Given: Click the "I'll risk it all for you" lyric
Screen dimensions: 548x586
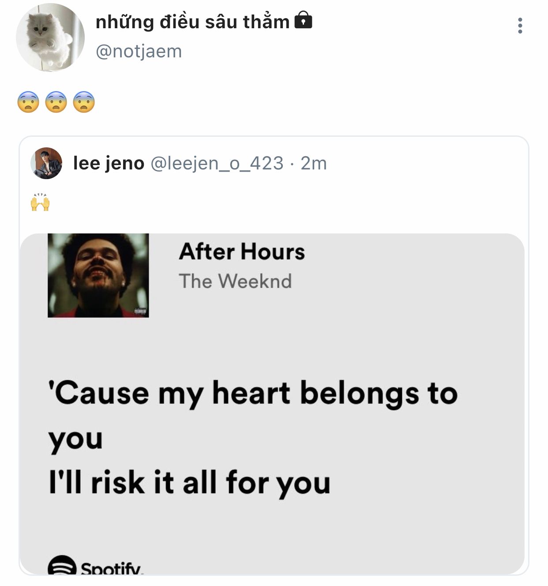Looking at the screenshot, I should point(189,482).
